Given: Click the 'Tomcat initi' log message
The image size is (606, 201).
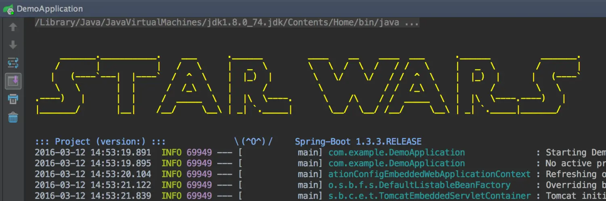Looking at the screenshot, I should (x=576, y=196).
